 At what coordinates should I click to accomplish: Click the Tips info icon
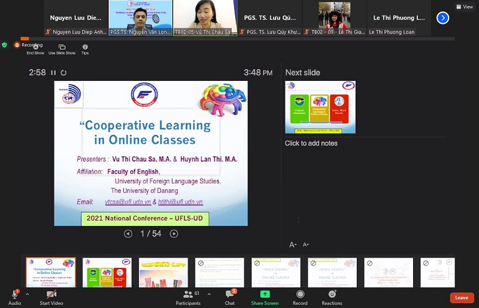point(85,47)
